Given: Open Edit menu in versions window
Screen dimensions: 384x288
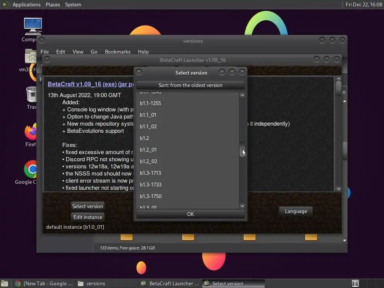Looking at the screenshot, I should [60, 52].
